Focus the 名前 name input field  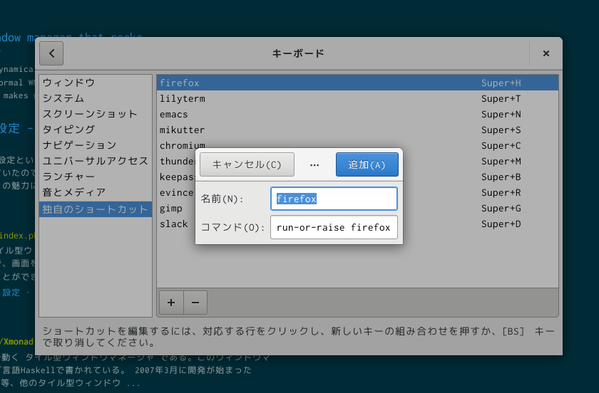pyautogui.click(x=334, y=199)
